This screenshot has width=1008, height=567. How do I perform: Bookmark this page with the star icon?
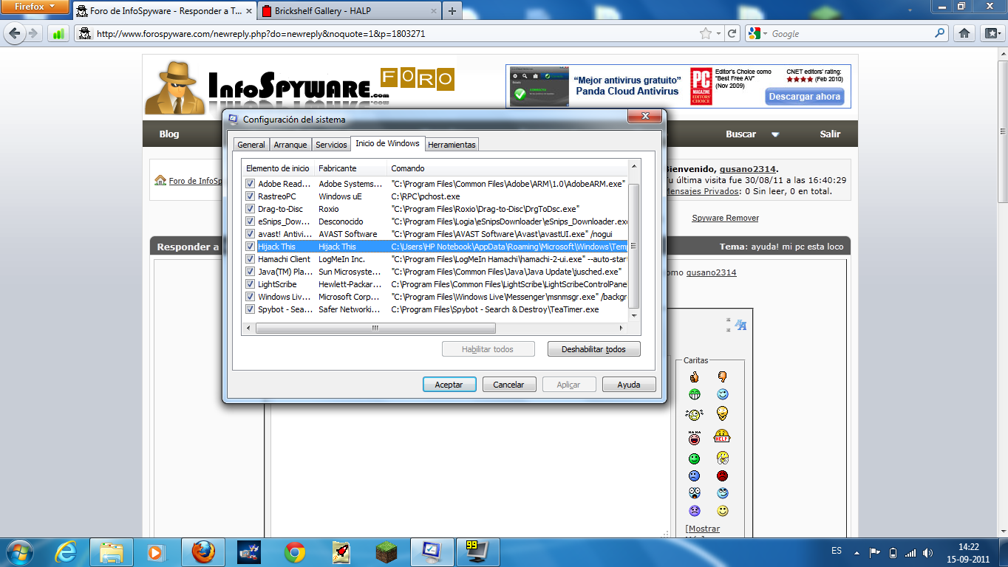pyautogui.click(x=706, y=34)
